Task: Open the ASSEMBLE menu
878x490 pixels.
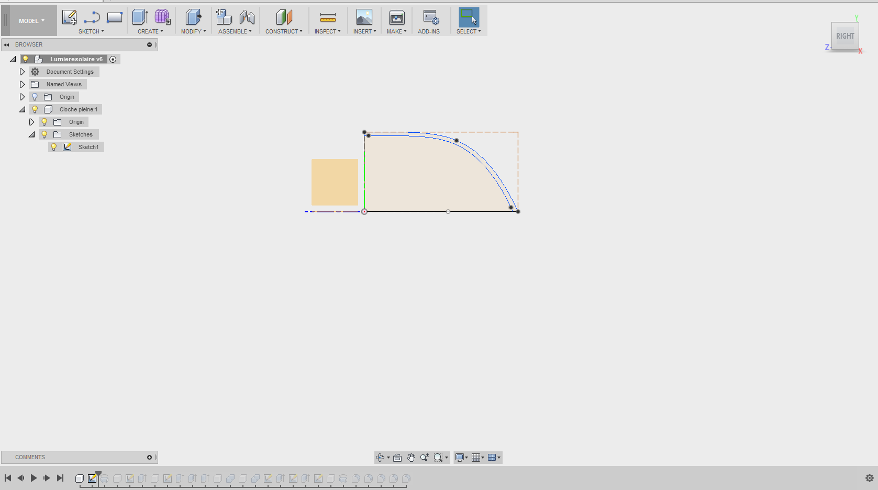Action: click(235, 31)
